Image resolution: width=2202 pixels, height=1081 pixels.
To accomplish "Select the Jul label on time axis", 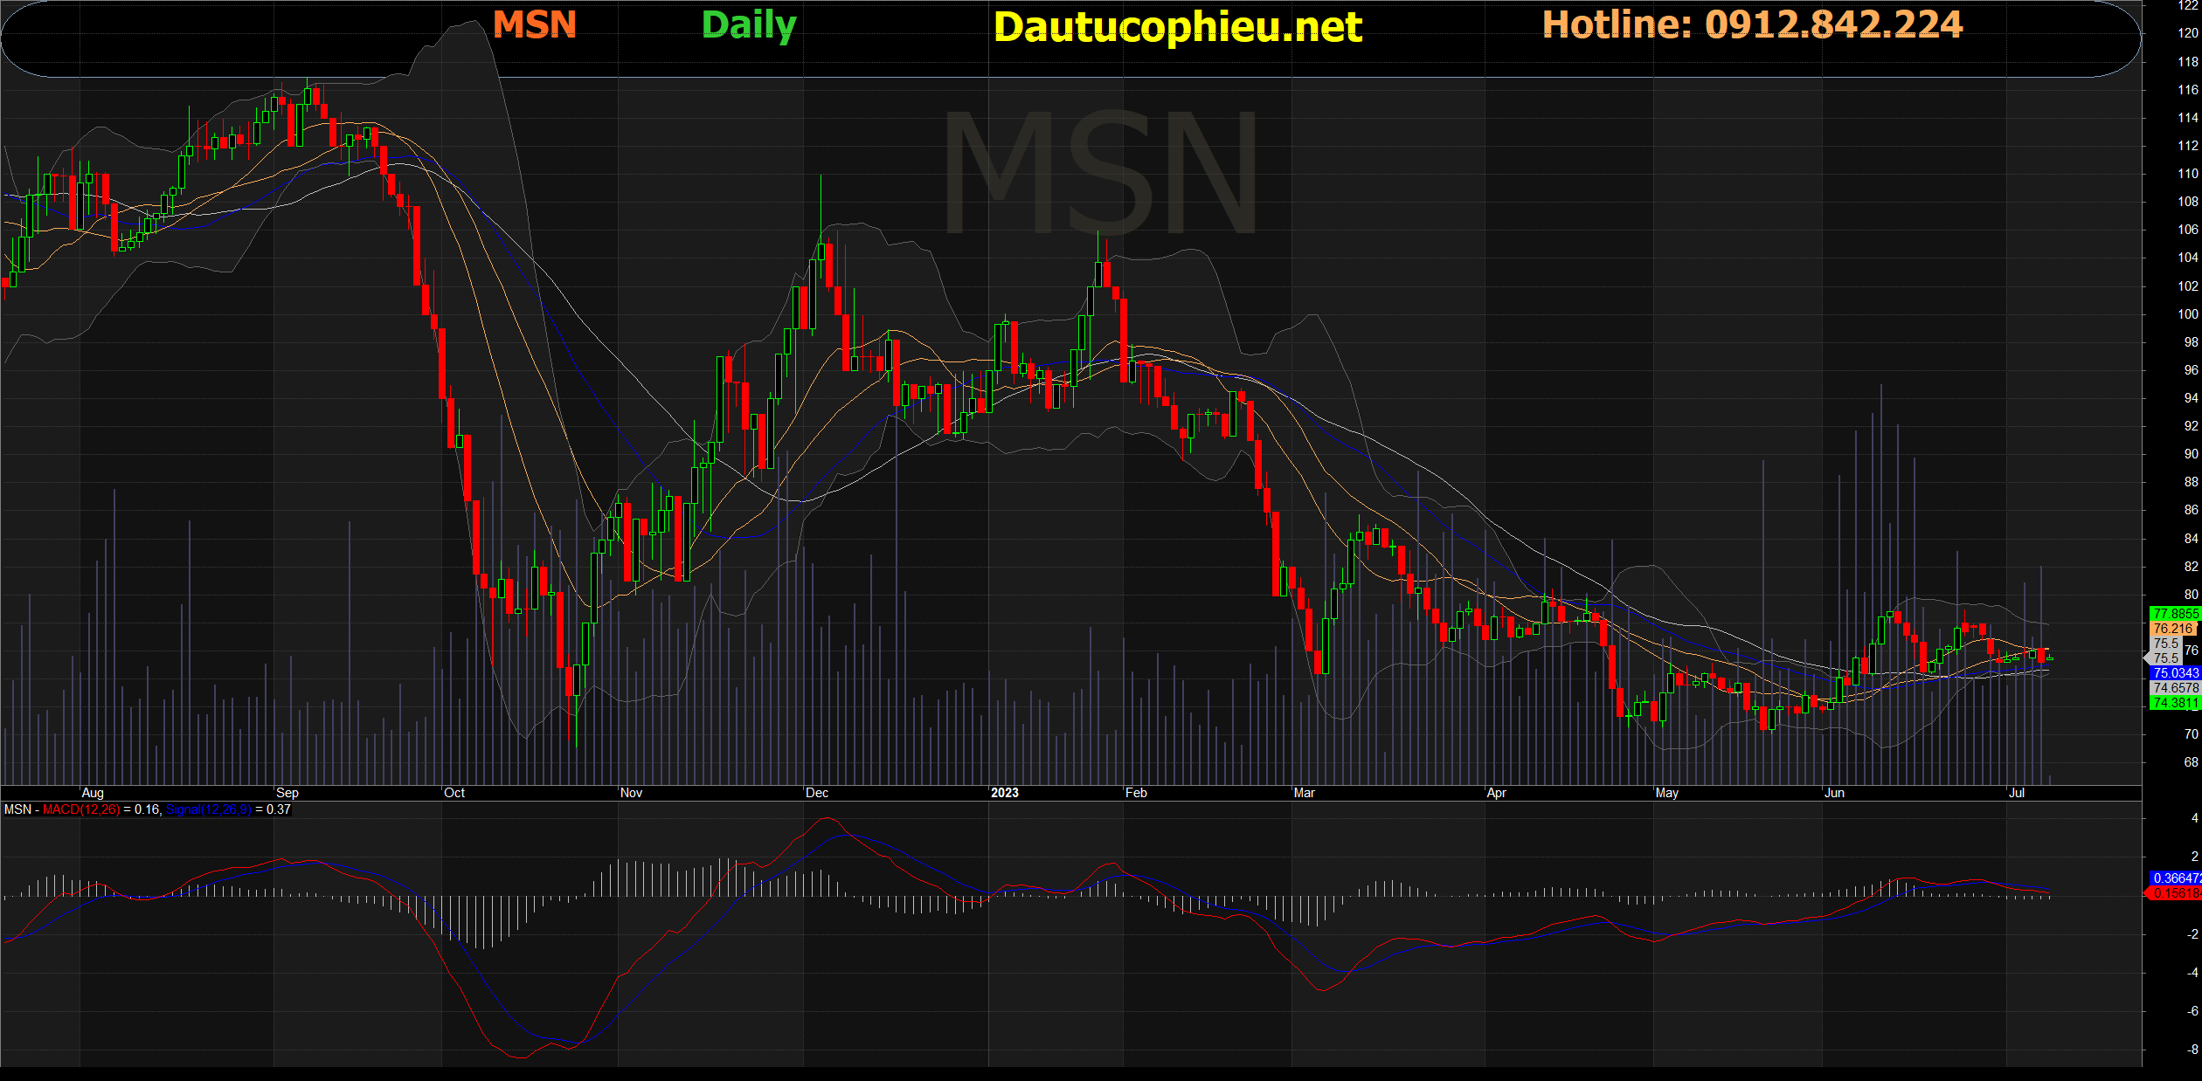I will pyautogui.click(x=2017, y=793).
